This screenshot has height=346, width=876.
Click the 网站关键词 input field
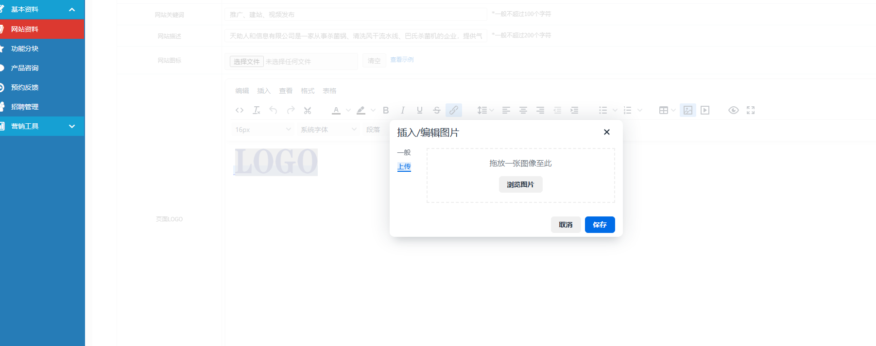[355, 15]
